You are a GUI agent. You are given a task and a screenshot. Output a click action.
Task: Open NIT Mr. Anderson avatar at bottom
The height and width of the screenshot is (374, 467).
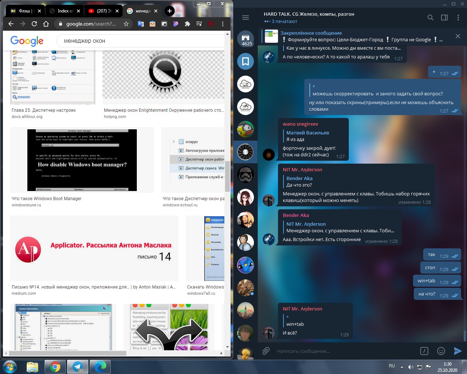pos(269,333)
